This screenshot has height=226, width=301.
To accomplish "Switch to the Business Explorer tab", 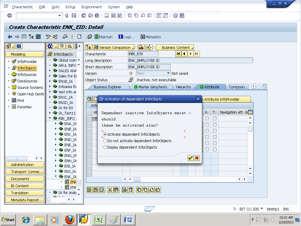I will (x=108, y=87).
